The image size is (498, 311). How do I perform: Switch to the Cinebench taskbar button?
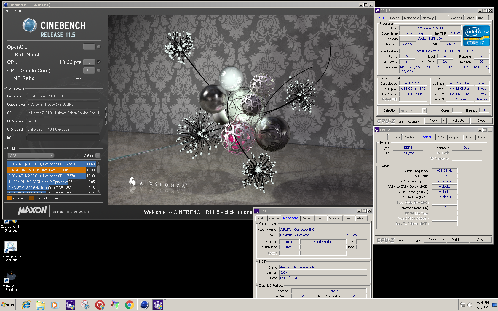coord(144,304)
